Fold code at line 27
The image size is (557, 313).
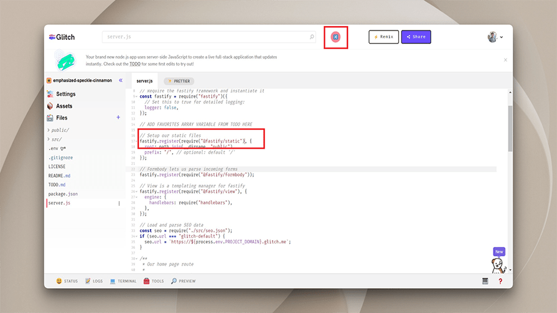pos(137,197)
